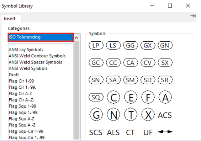Select the CT symbol
The image size is (201, 141).
click(130, 132)
